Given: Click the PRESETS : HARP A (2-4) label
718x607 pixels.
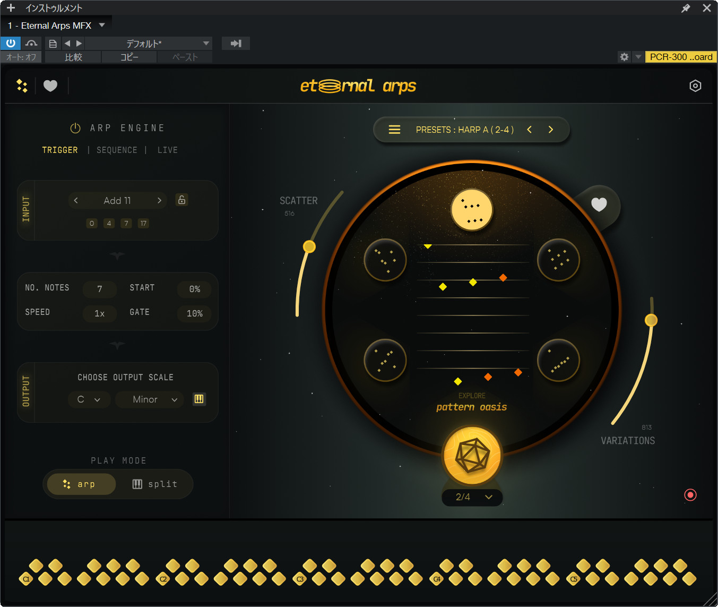Looking at the screenshot, I should (x=465, y=130).
